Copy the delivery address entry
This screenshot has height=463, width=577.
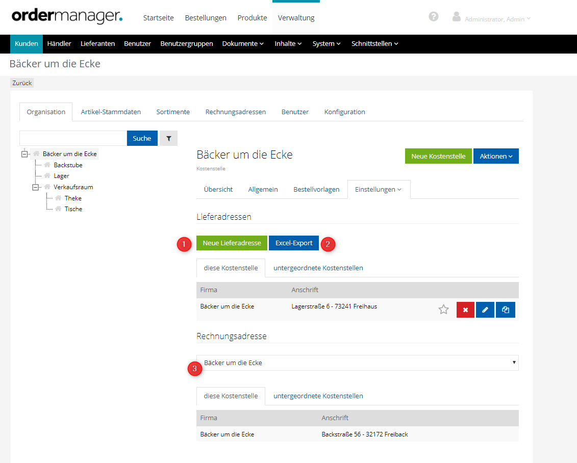(505, 310)
